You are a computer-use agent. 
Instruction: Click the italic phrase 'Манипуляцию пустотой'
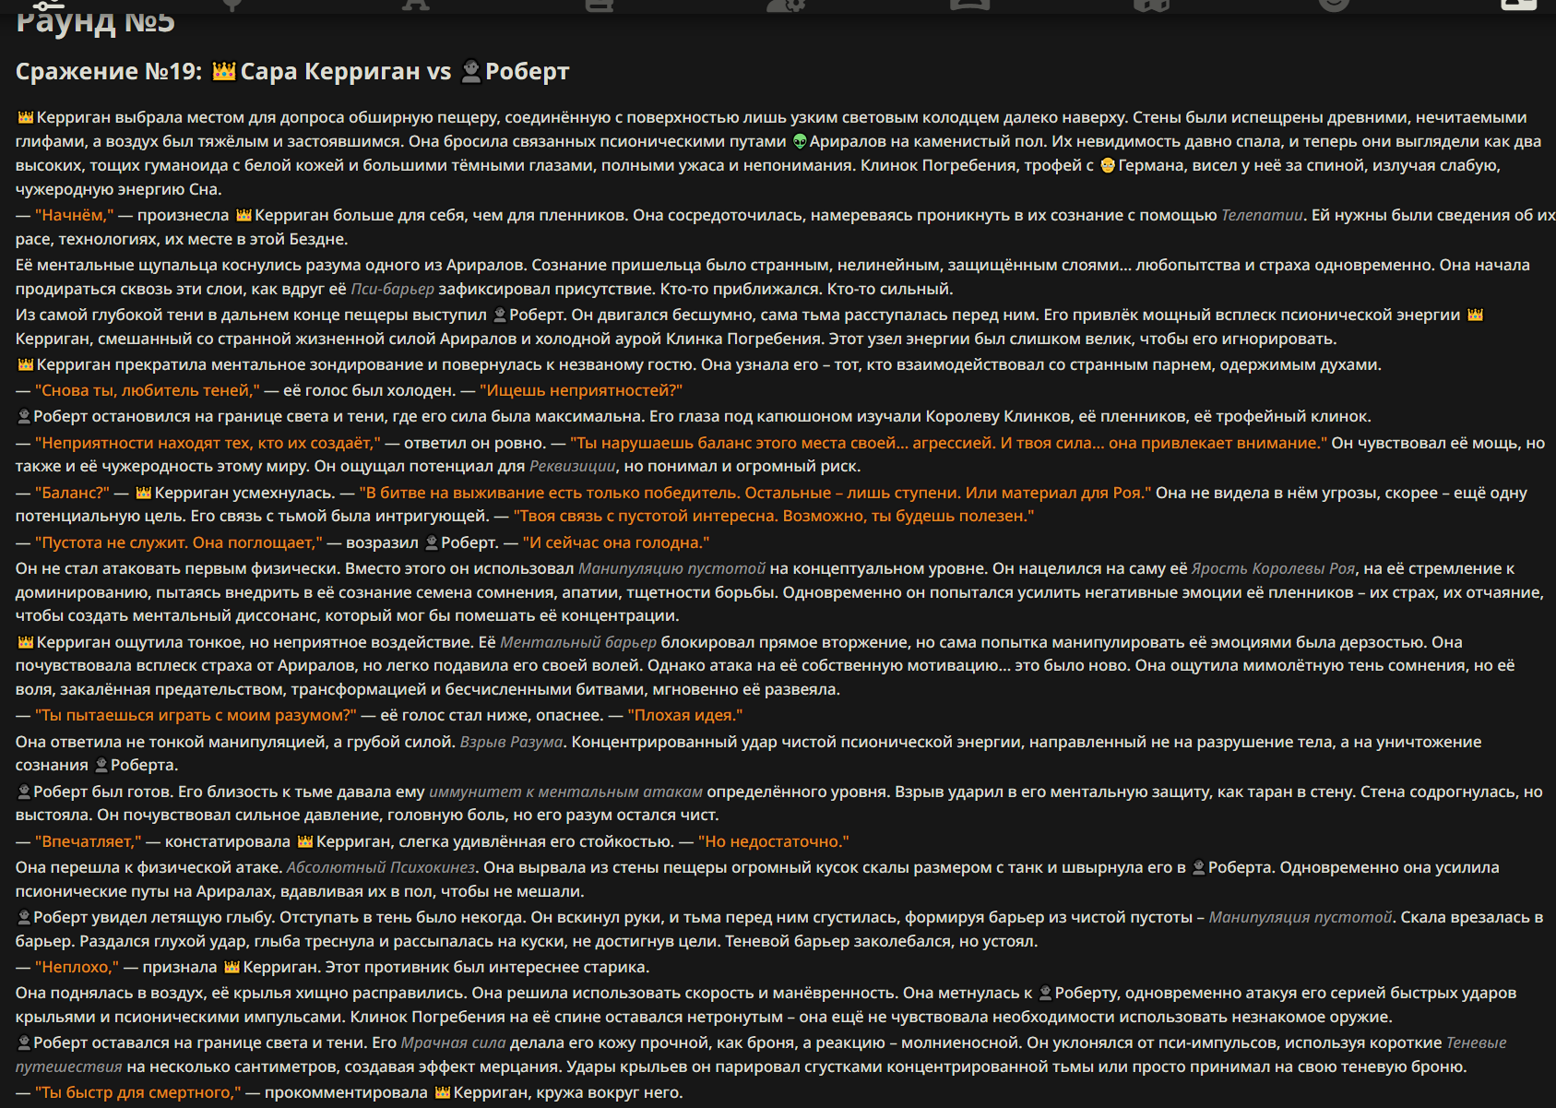pos(671,568)
